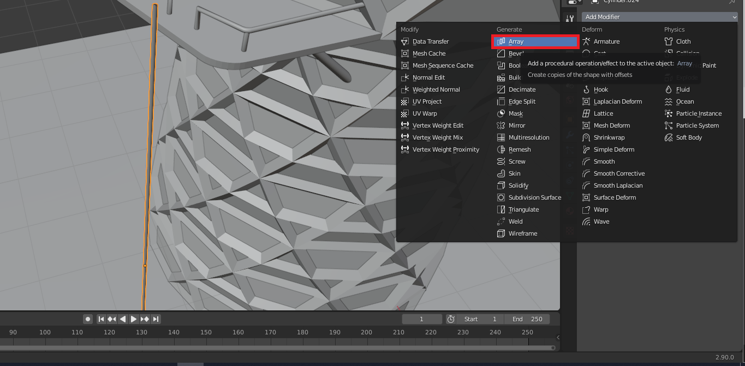
Task: Click the Triangulate modifier icon
Action: [501, 209]
